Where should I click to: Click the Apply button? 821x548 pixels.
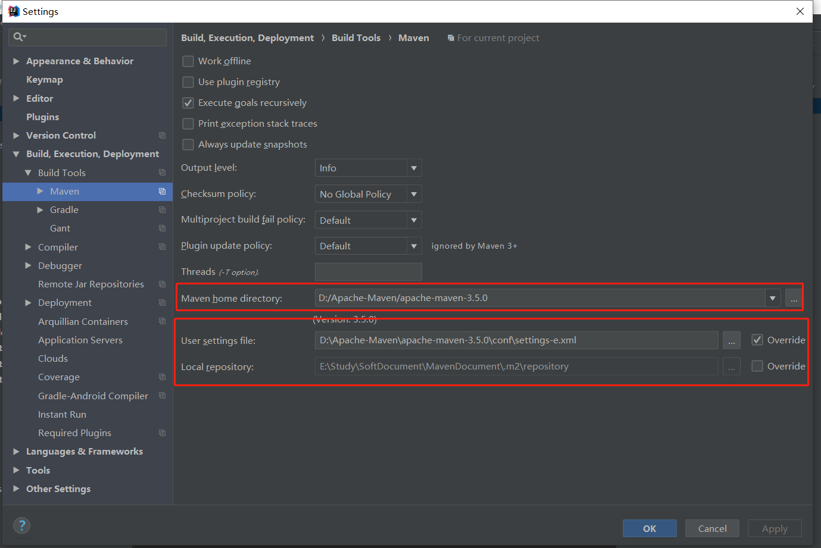775,528
